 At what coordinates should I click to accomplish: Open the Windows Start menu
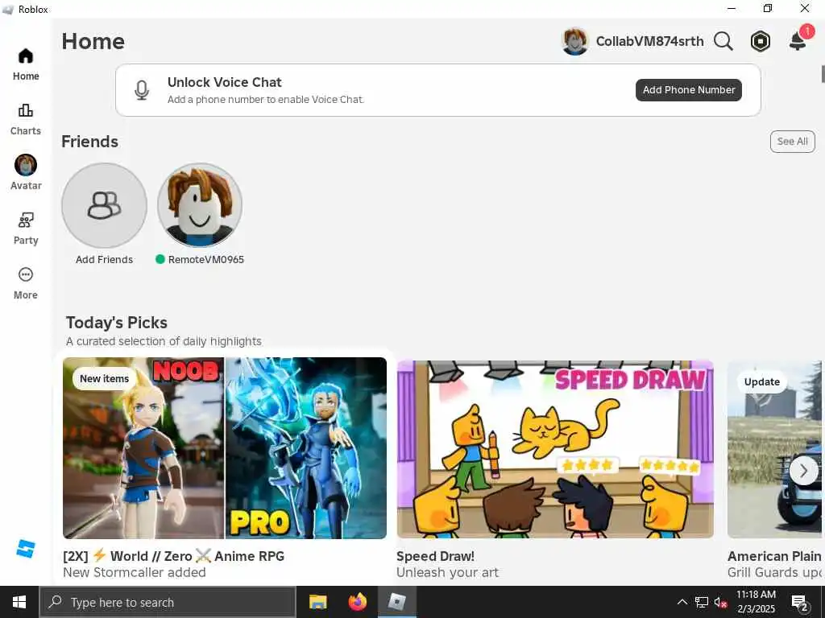(x=19, y=602)
